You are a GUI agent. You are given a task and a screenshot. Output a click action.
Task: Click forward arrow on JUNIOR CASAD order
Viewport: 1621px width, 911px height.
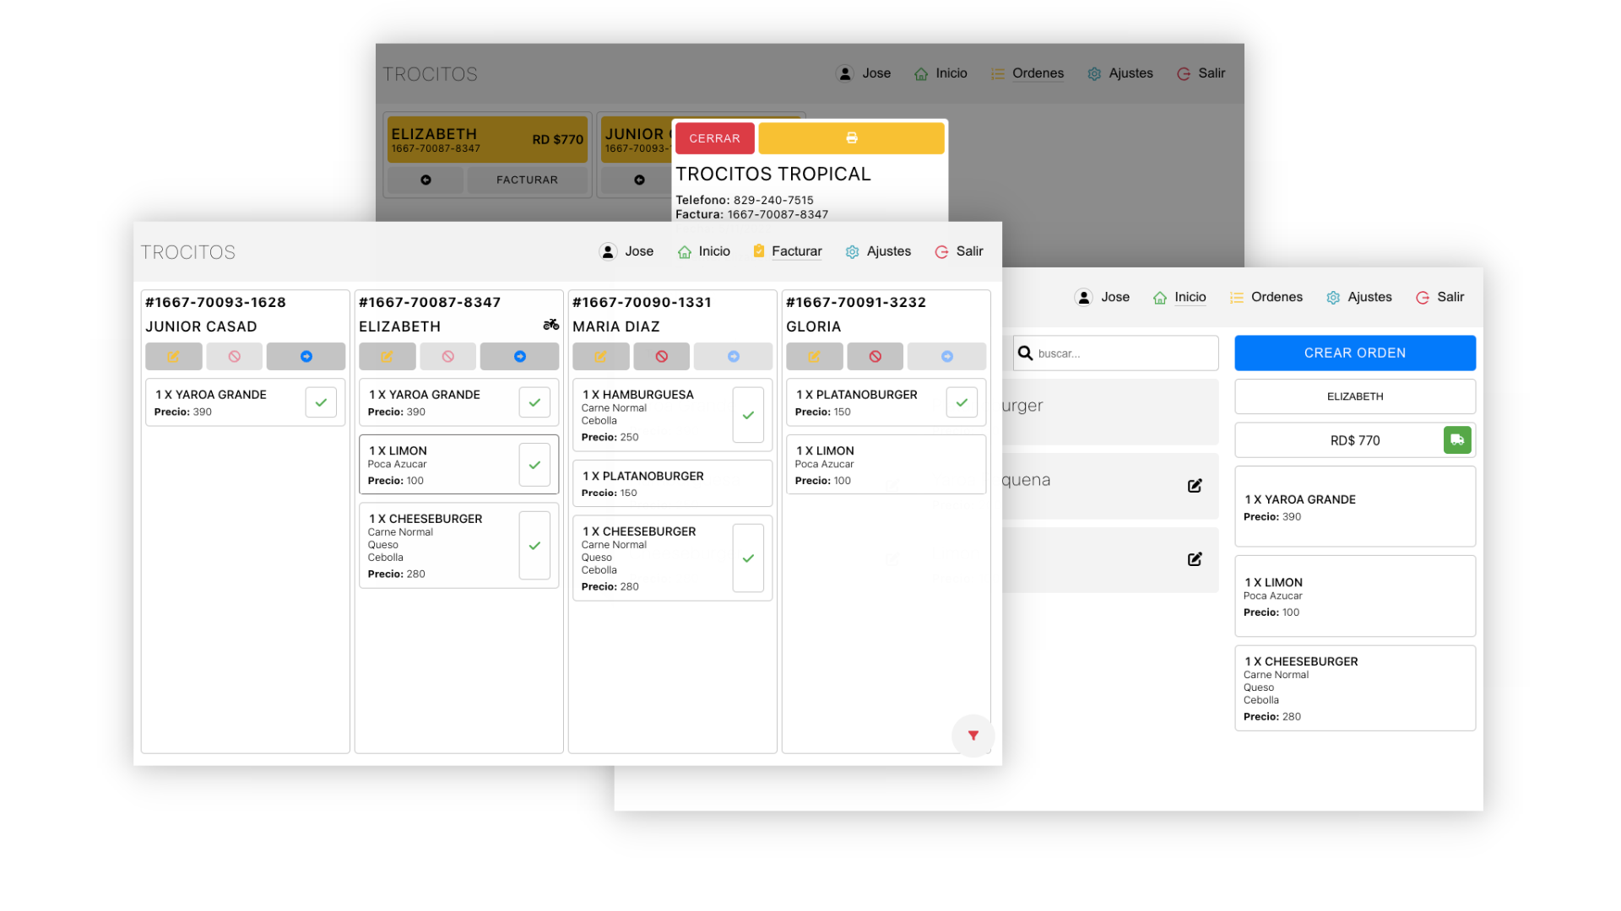click(x=306, y=357)
